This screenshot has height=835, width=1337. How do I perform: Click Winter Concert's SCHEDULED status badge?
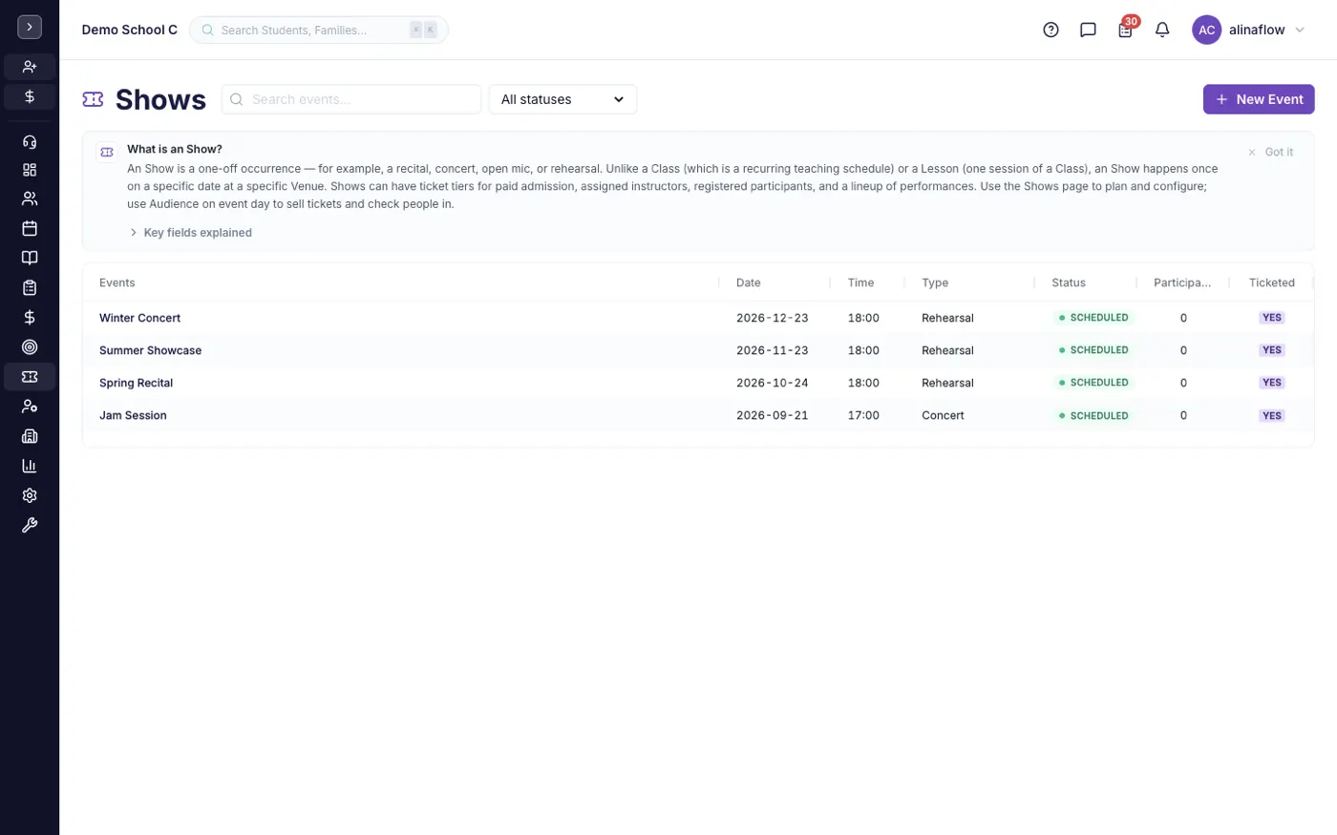click(1093, 318)
